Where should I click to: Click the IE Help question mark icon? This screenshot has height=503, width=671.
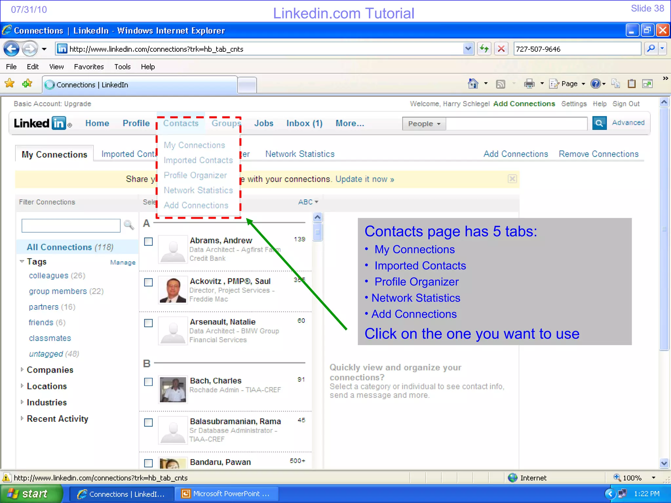pos(595,84)
